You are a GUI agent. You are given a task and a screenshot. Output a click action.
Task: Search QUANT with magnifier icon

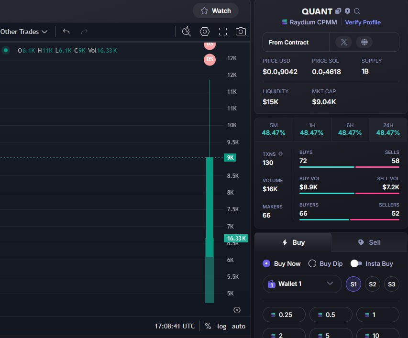[357, 11]
